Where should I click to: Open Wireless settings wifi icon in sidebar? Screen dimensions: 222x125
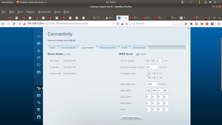coord(39,103)
